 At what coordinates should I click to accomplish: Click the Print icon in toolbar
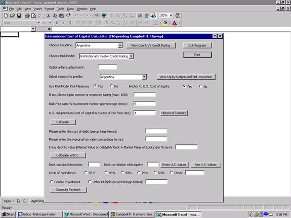coord(27,16)
